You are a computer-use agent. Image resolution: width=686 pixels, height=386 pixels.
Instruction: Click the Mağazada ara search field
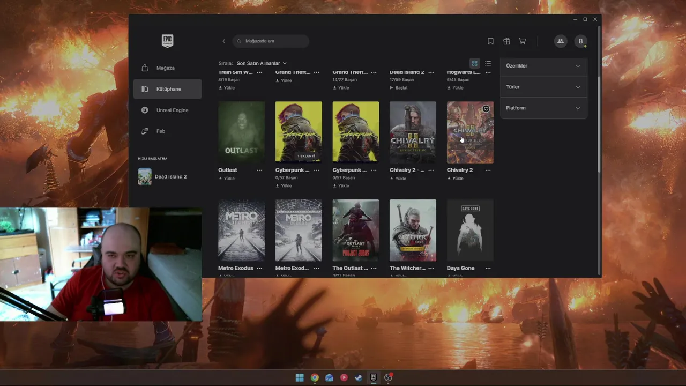[271, 41]
